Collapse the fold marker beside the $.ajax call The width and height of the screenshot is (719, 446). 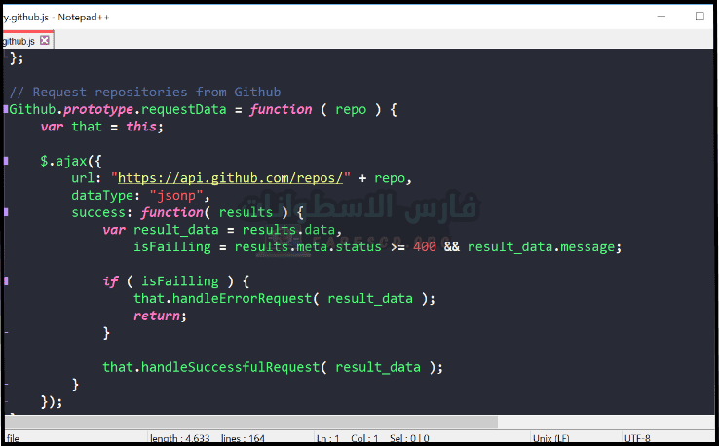[x=5, y=161]
